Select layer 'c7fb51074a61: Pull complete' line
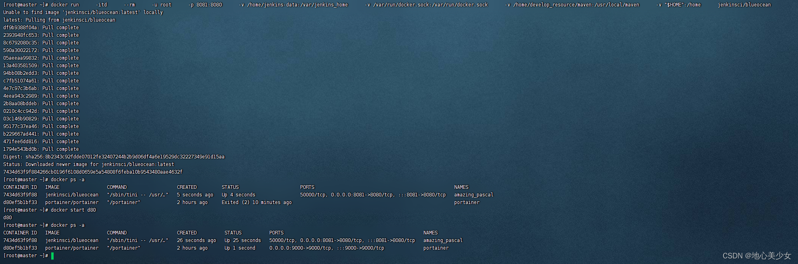Image resolution: width=798 pixels, height=264 pixels. [x=41, y=81]
